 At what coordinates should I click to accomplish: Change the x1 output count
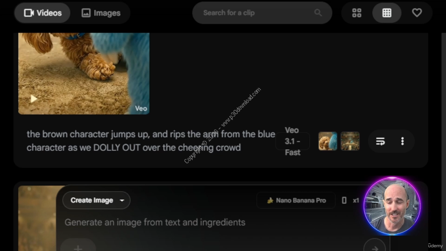[356, 200]
